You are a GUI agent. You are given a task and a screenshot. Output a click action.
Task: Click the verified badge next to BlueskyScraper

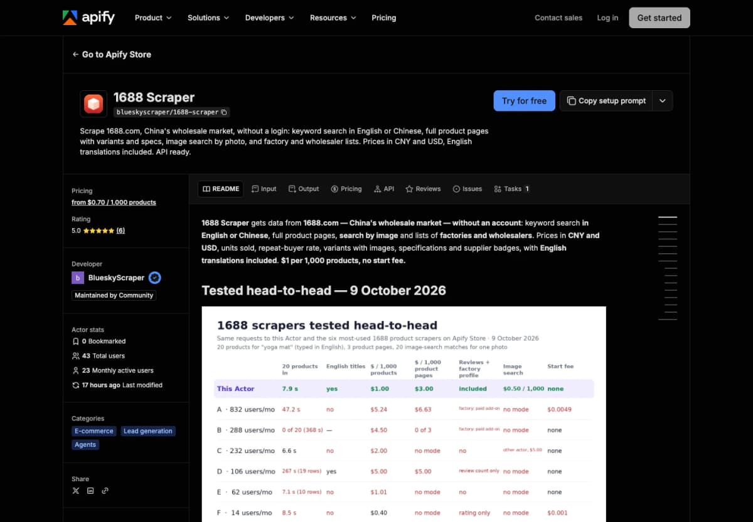[155, 278]
